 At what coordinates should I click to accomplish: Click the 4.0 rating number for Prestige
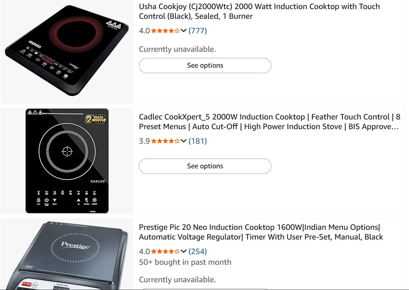click(144, 251)
